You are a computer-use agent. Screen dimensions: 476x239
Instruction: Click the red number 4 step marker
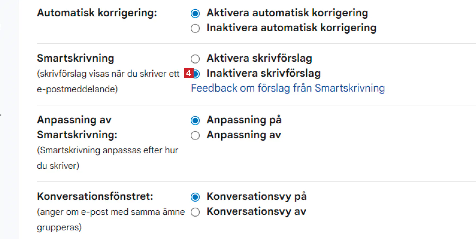click(x=188, y=73)
